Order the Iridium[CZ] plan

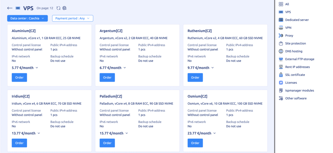tap(19, 143)
